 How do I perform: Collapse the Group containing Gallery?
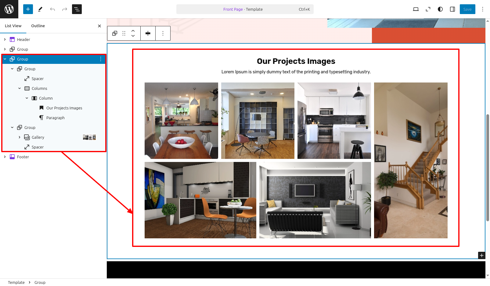12,127
